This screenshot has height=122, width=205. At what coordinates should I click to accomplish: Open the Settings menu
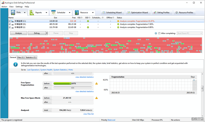pos(19,7)
